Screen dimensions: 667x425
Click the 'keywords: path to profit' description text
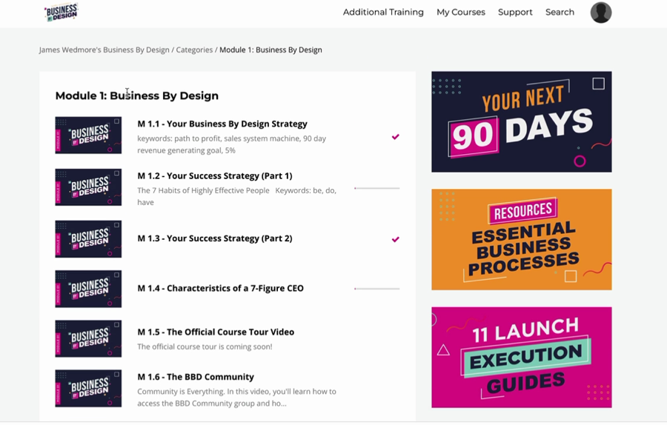pos(232,144)
